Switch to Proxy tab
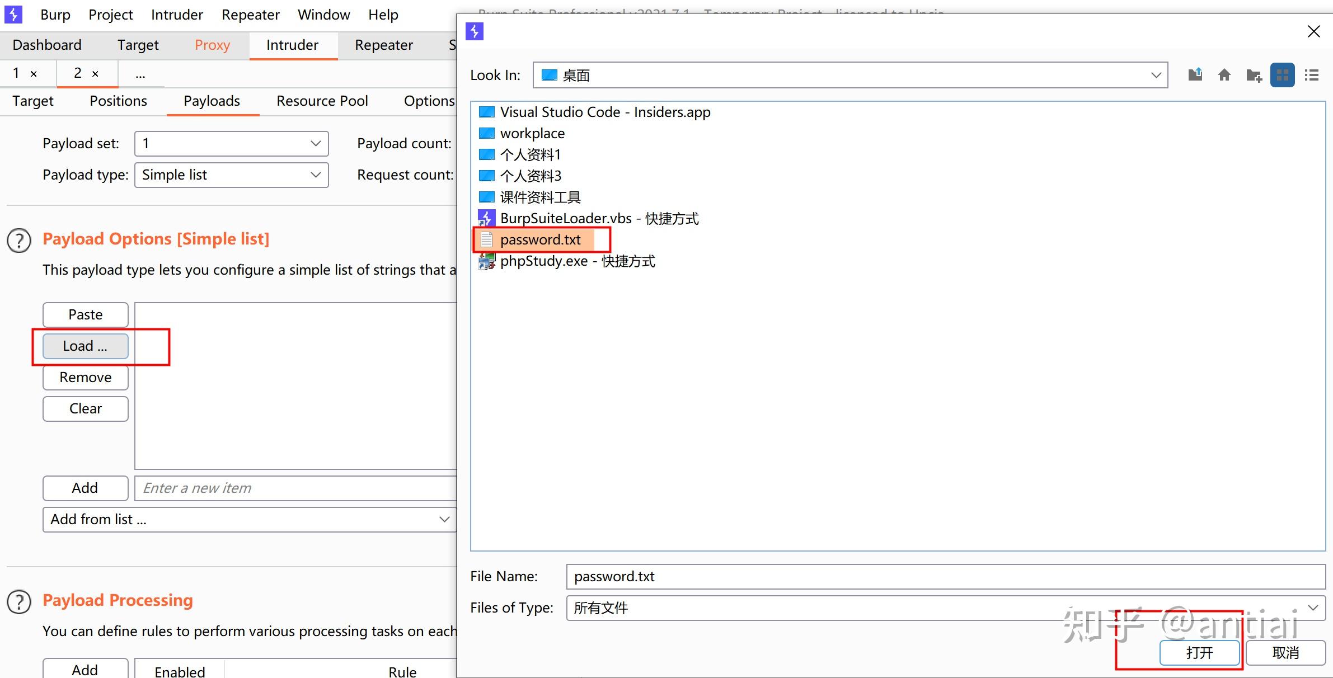The width and height of the screenshot is (1333, 678). (212, 45)
